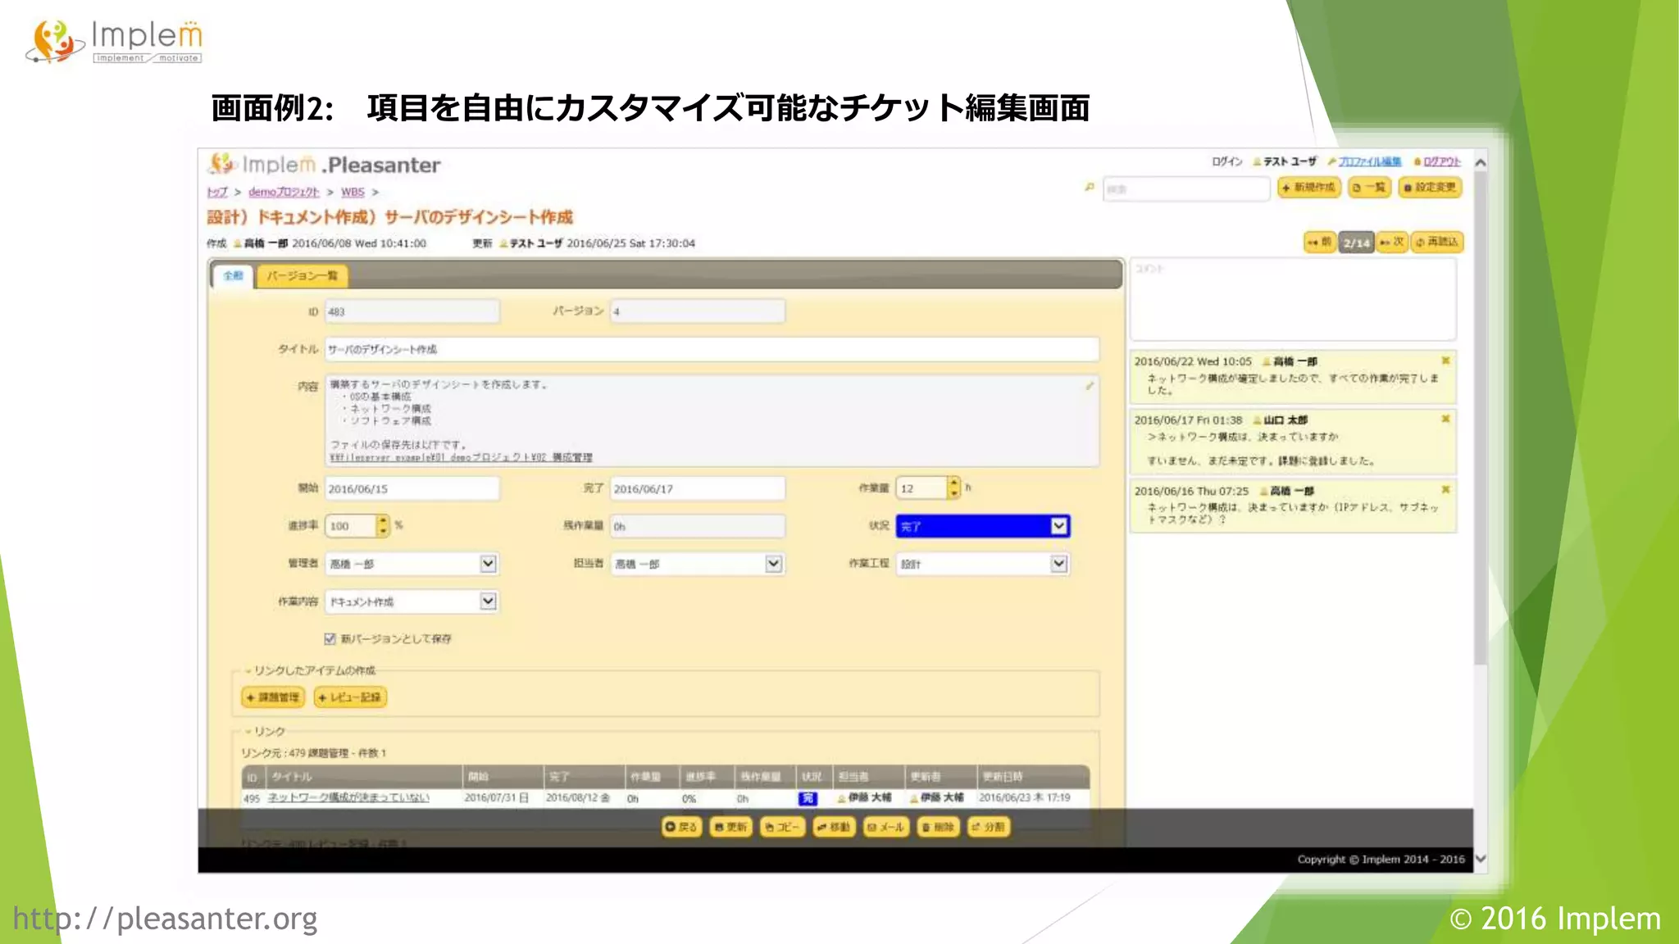Click the comment input box
1679x944 pixels.
click(1293, 299)
